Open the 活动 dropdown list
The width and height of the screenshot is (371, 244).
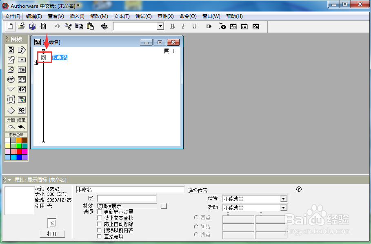coord(284,208)
